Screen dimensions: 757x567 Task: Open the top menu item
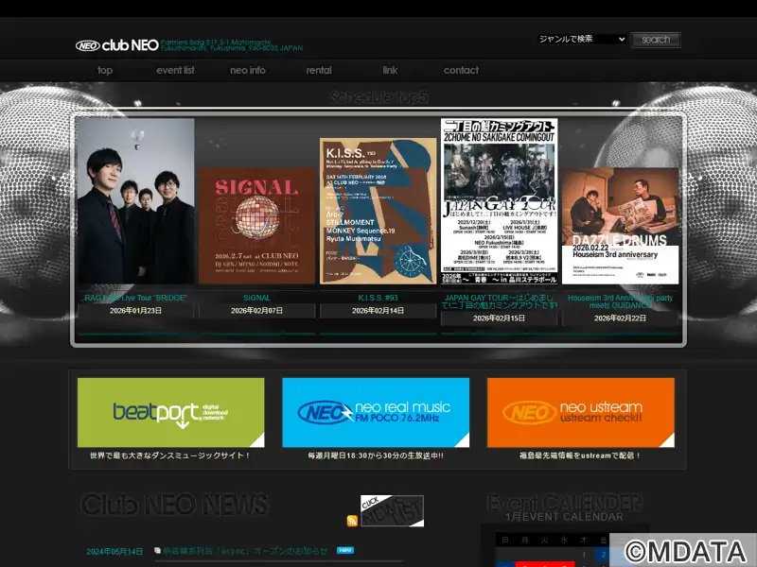(x=105, y=70)
